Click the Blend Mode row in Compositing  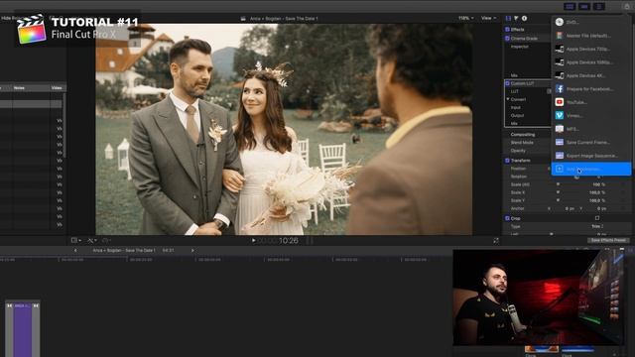(527, 143)
